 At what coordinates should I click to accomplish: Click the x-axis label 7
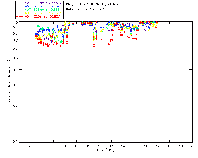pyautogui.click(x=42, y=146)
